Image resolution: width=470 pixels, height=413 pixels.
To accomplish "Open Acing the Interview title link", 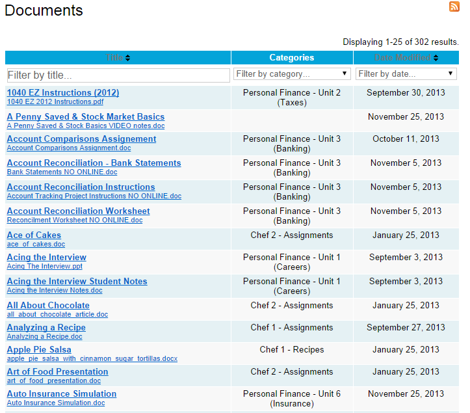I will pos(46,257).
